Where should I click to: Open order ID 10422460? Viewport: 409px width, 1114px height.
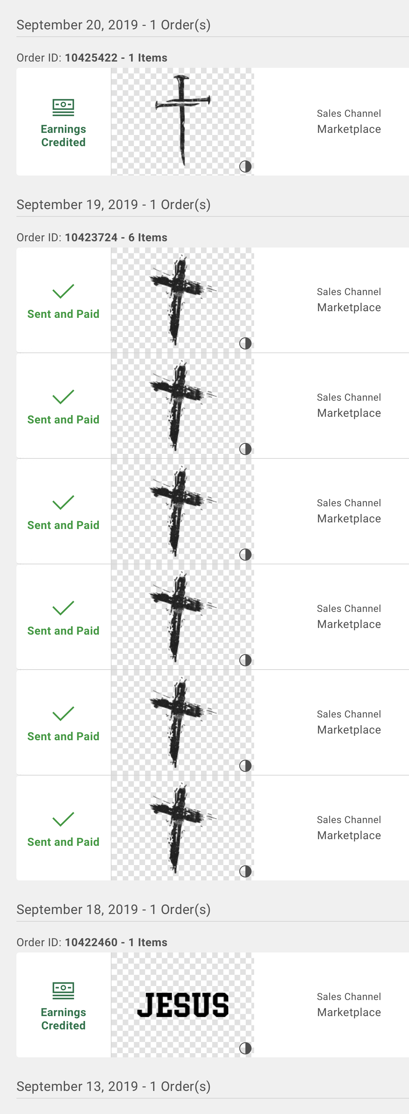click(x=91, y=942)
